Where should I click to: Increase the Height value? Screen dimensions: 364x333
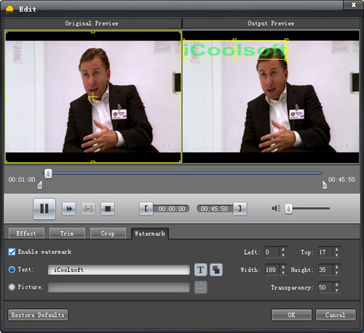coord(336,267)
